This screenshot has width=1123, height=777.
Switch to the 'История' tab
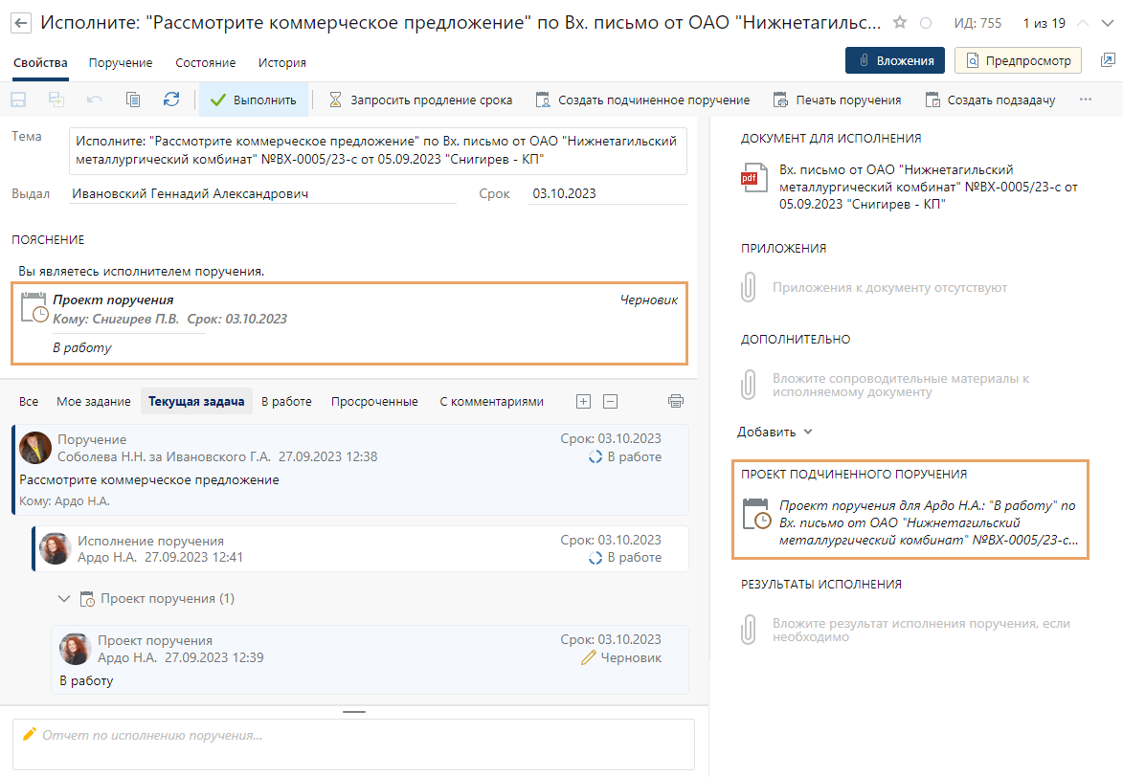coord(282,62)
